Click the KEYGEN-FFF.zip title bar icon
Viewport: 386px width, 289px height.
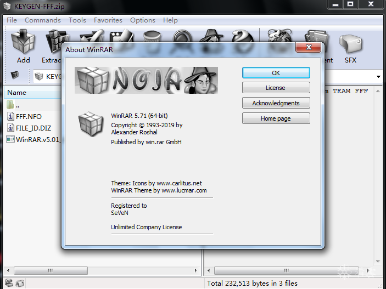point(7,6)
